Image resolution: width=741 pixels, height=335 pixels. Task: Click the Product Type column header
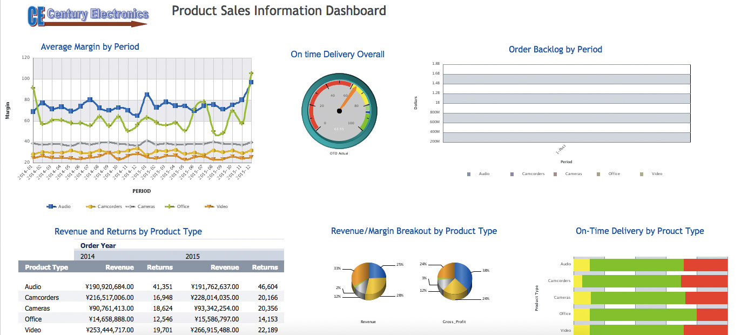pos(46,267)
